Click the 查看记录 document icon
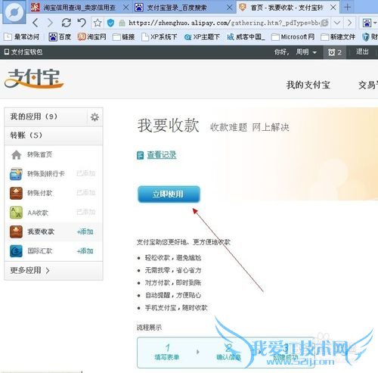This screenshot has height=373, width=378. click(x=140, y=155)
